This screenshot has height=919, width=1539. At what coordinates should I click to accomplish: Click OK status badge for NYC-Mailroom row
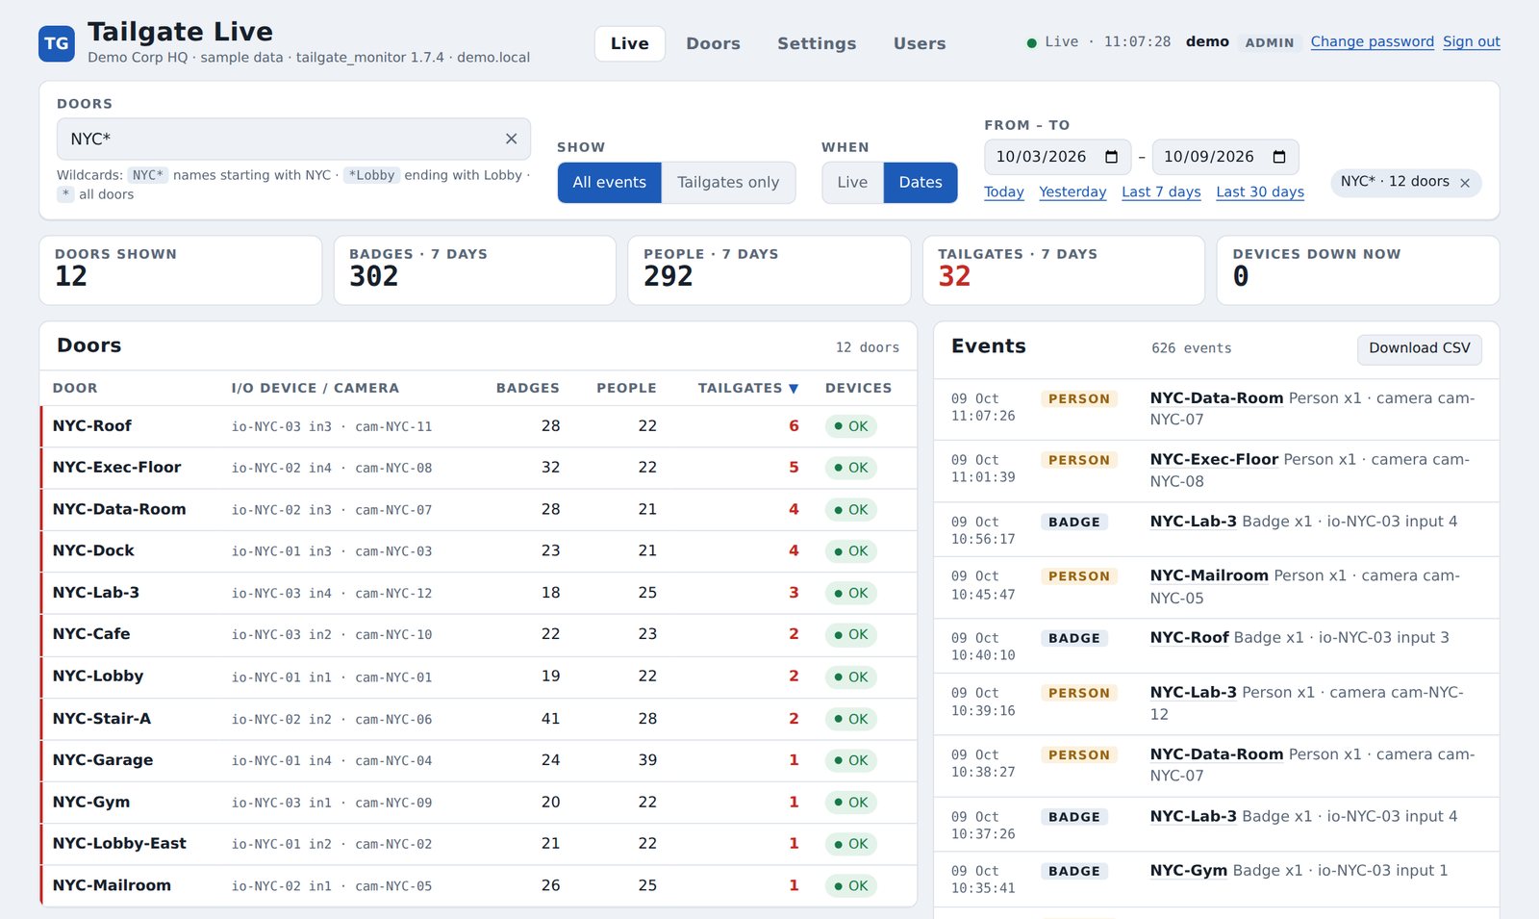[850, 886]
